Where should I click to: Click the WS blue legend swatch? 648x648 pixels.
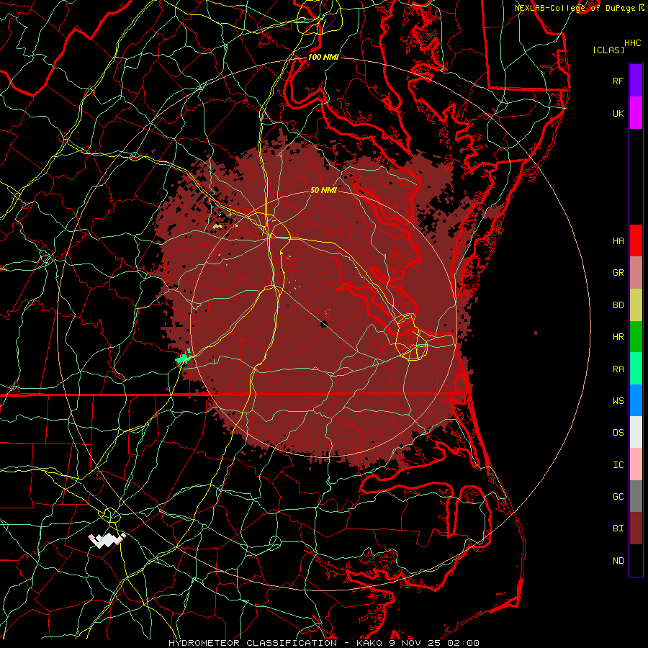(636, 400)
